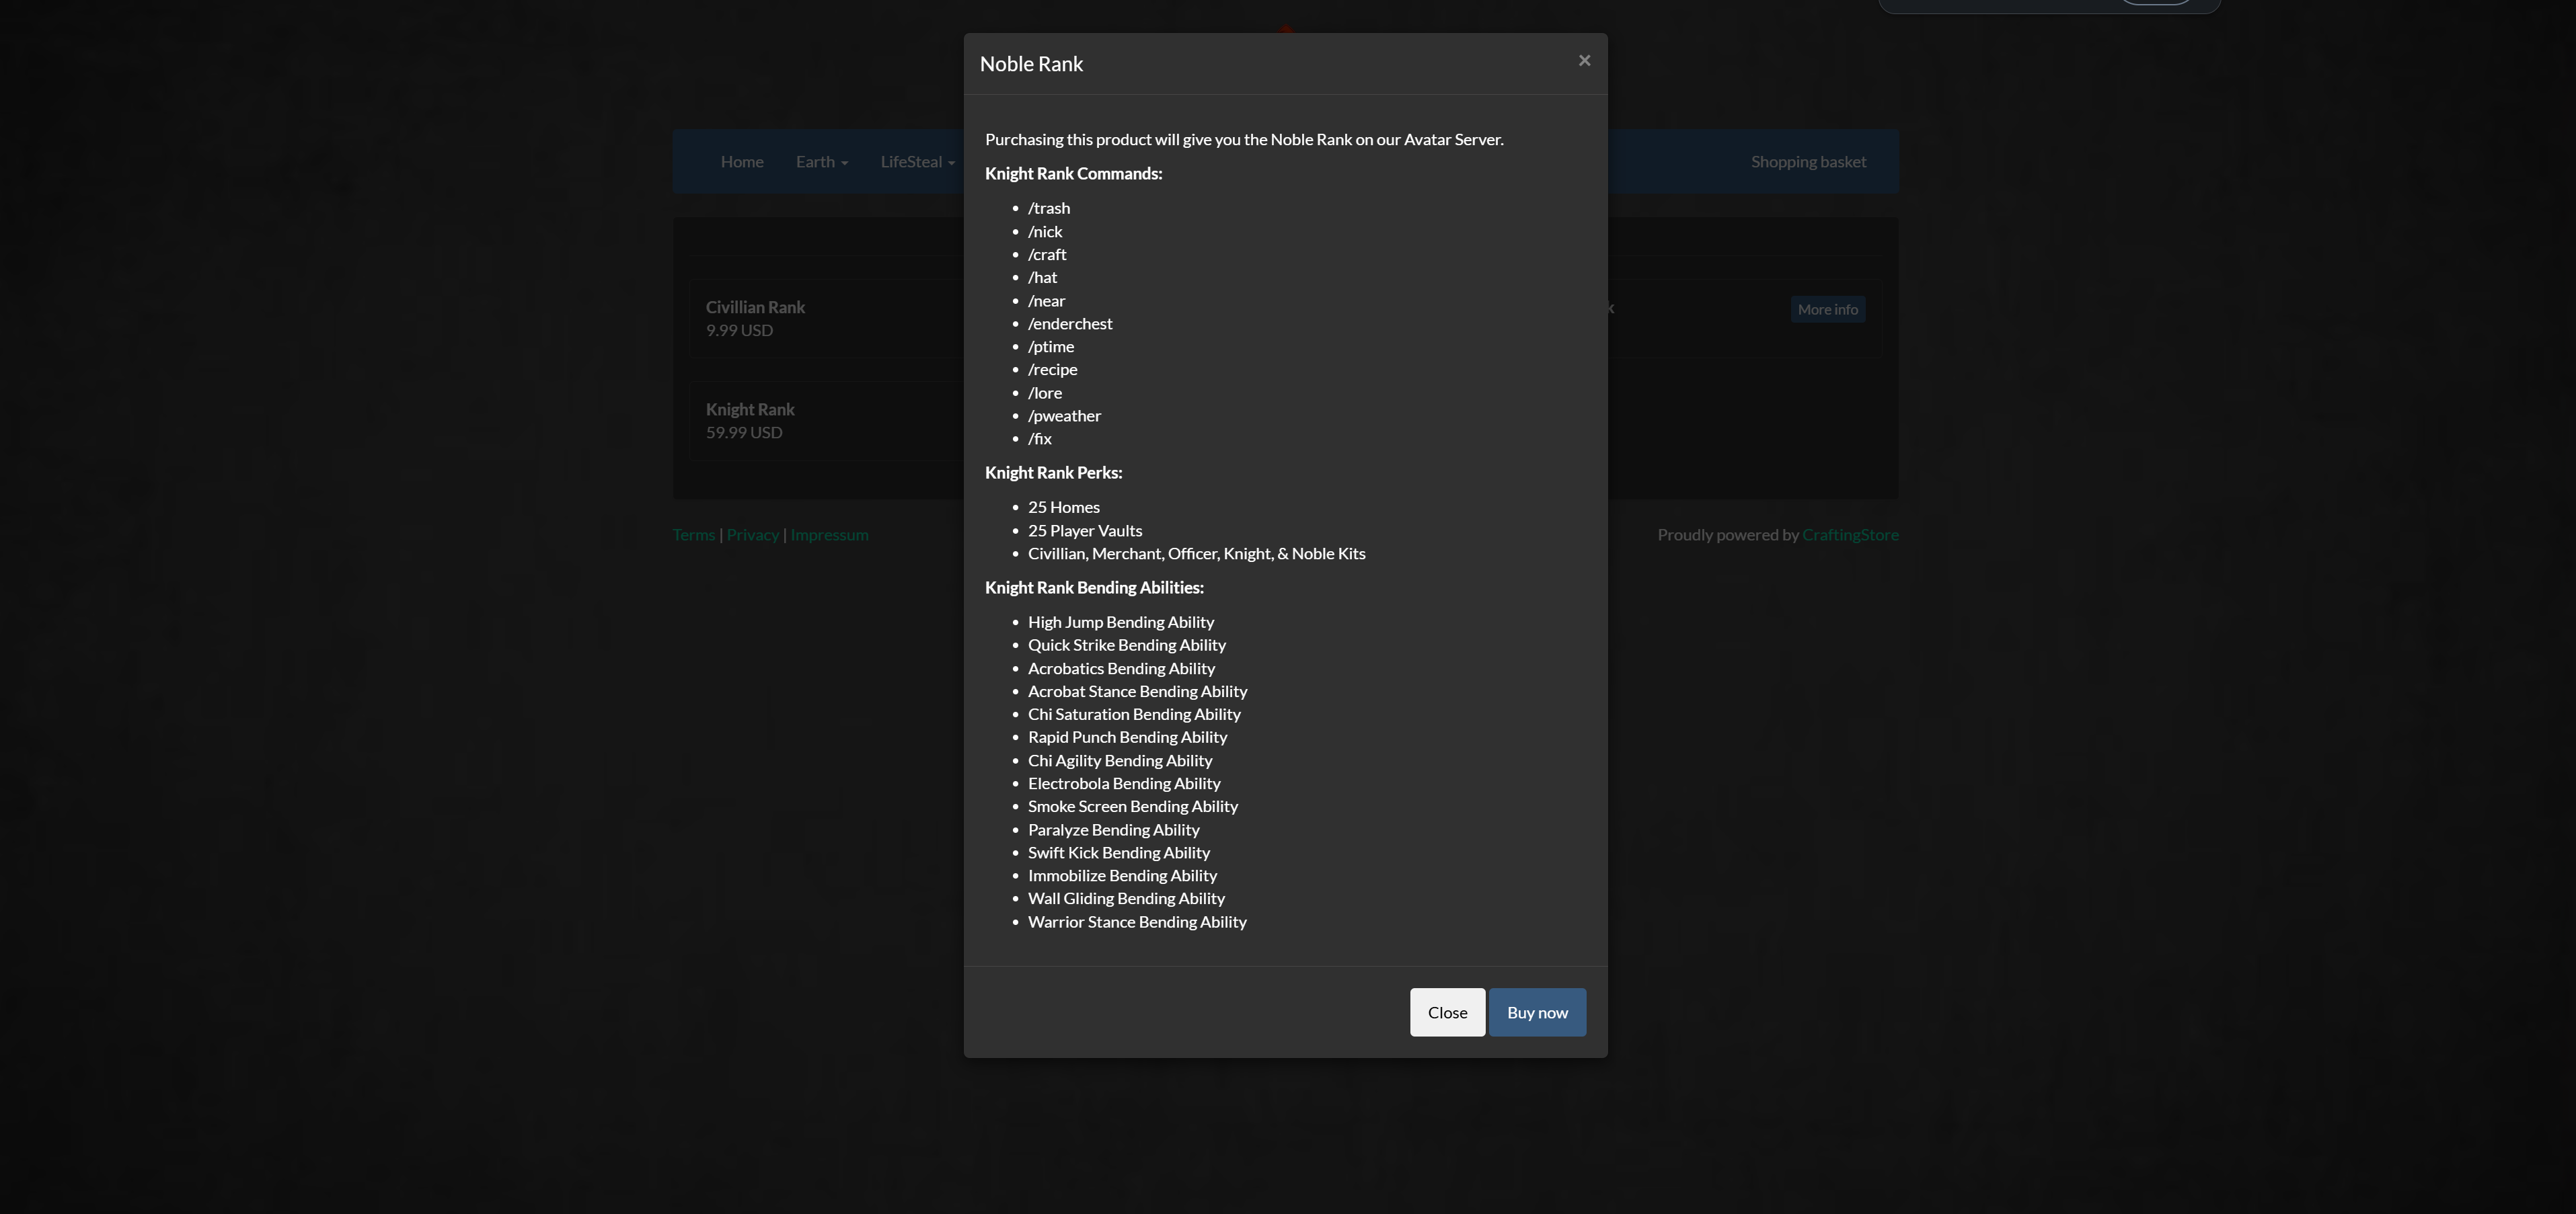The image size is (2576, 1214).
Task: Click the 25 Homes perk
Action: [1064, 508]
